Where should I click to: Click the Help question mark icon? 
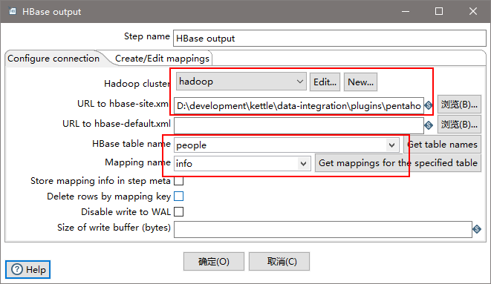pyautogui.click(x=17, y=269)
